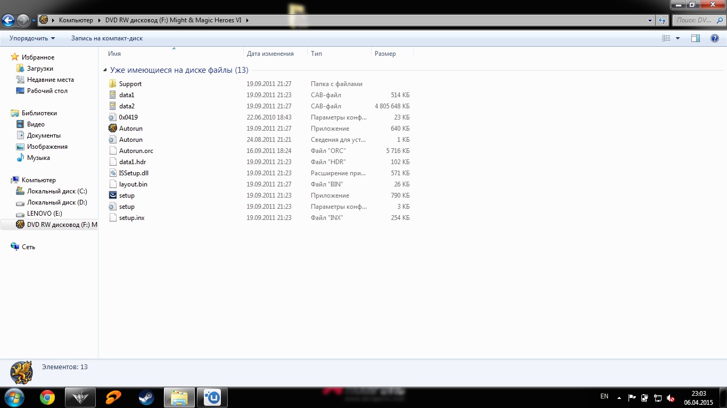Select DVD RW дисковод (F:) in sidebar
727x408 pixels.
click(49, 225)
